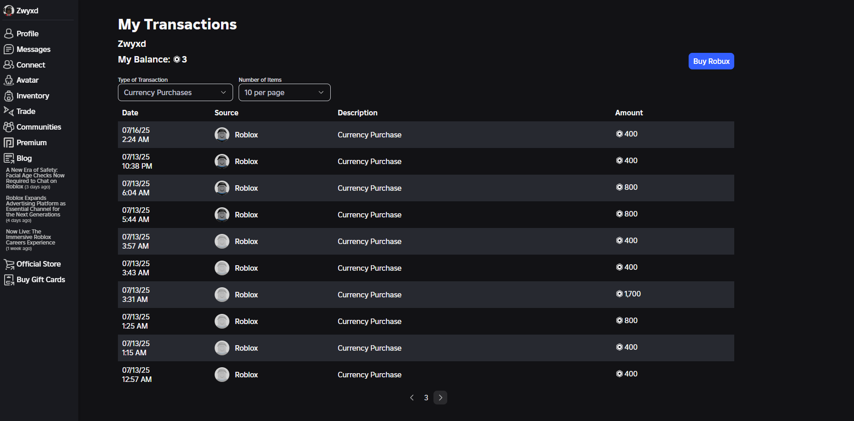Open the Type of Transaction dropdown
Screen dimensions: 854x421
pyautogui.click(x=175, y=92)
